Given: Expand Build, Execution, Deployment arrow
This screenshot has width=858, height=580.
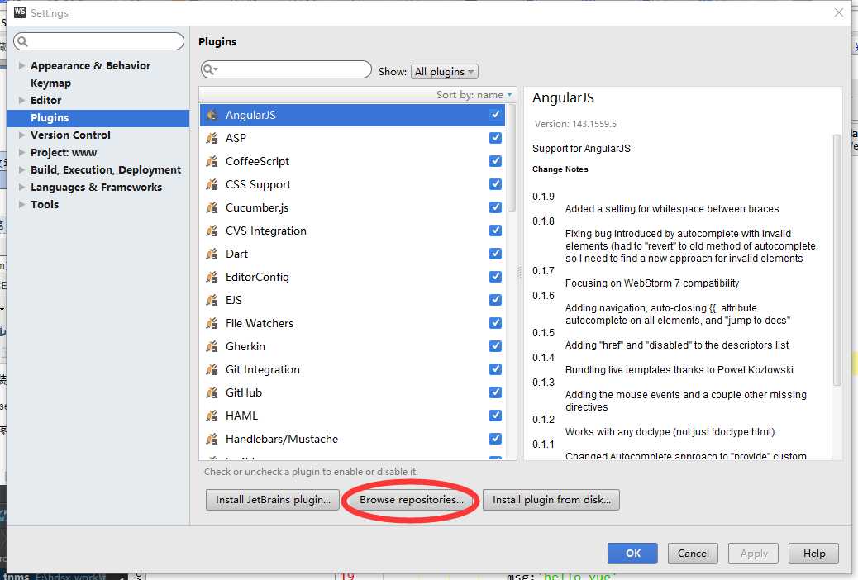Looking at the screenshot, I should pyautogui.click(x=21, y=169).
